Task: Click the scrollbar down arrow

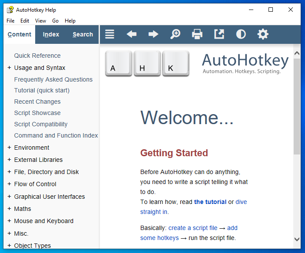Action: pyautogui.click(x=297, y=239)
